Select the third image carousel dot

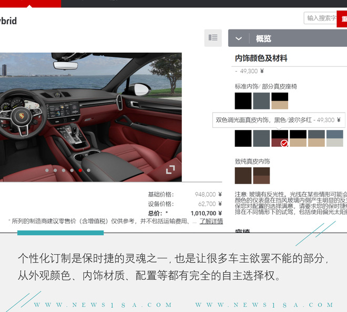(64, 170)
